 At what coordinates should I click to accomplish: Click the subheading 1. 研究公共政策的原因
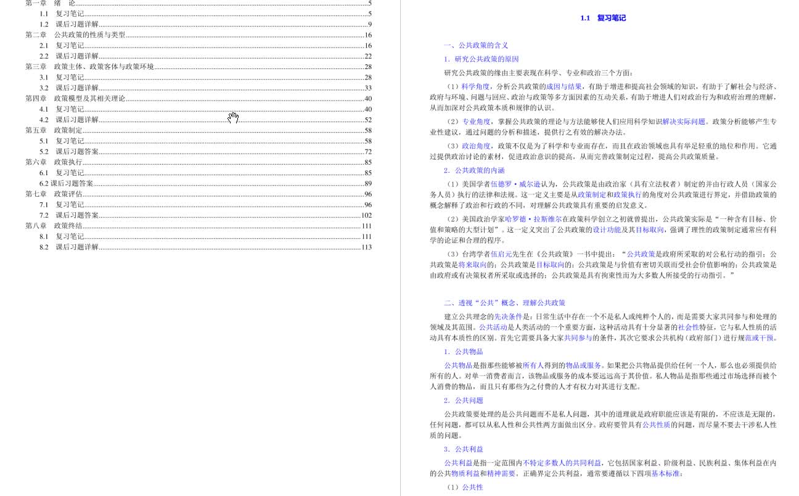481,59
